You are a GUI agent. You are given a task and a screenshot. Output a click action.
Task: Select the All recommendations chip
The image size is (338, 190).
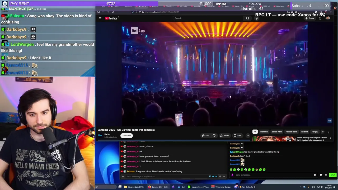point(255,132)
